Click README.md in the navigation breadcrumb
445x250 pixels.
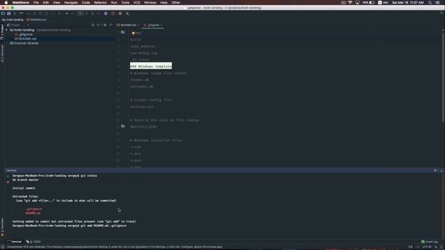[36, 20]
